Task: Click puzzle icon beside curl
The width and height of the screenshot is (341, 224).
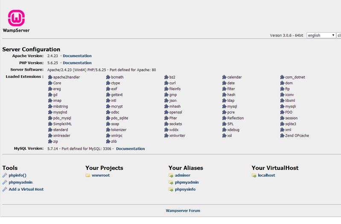Action: click(166, 83)
